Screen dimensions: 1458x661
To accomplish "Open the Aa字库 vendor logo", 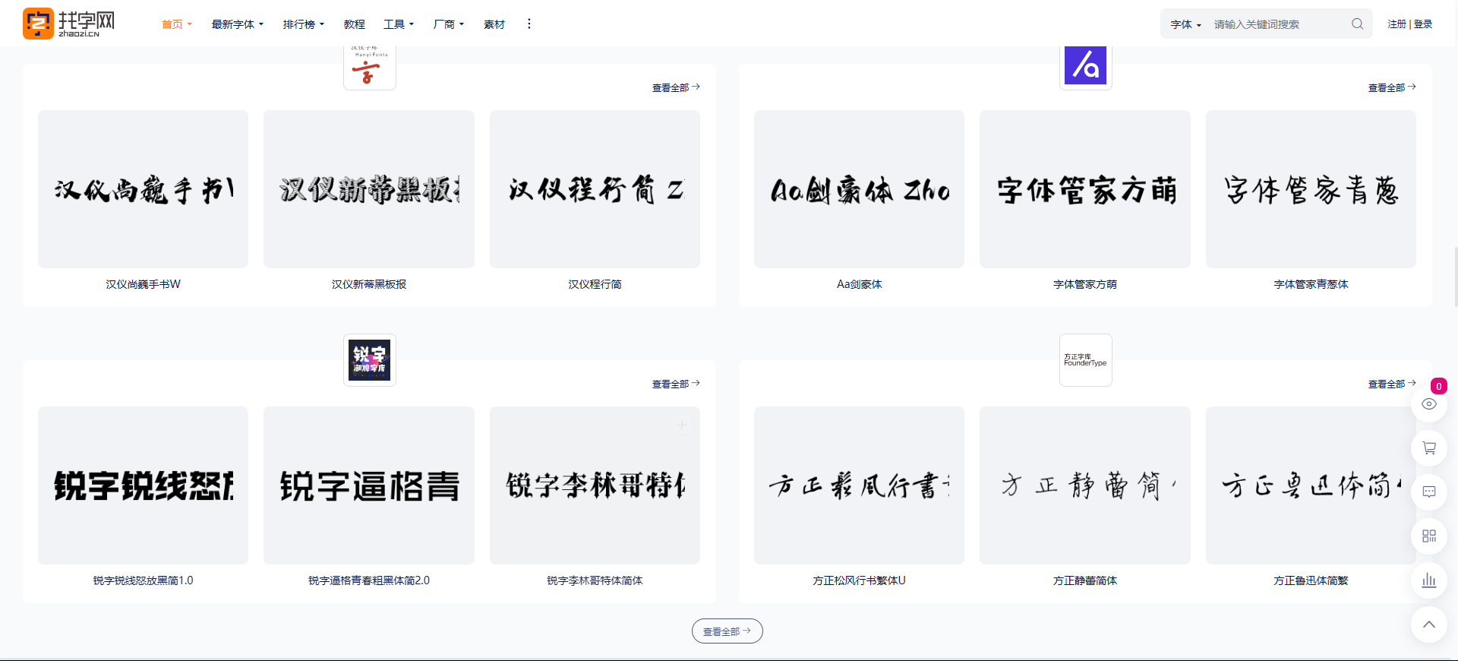I will click(x=1086, y=67).
